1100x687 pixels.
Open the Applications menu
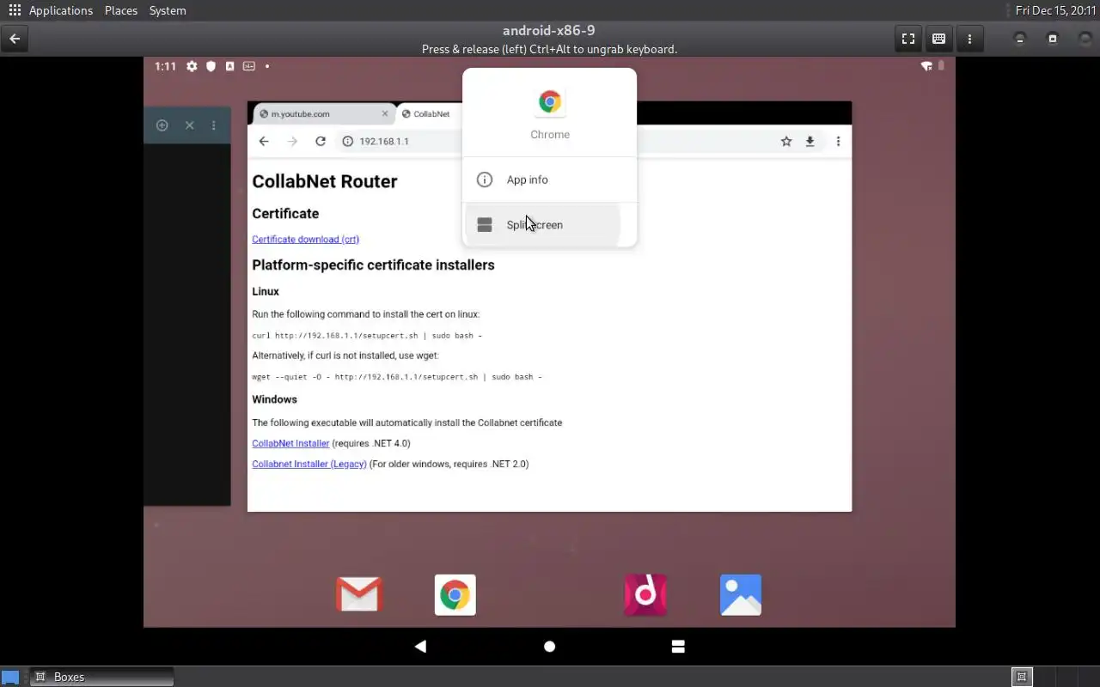point(51,10)
